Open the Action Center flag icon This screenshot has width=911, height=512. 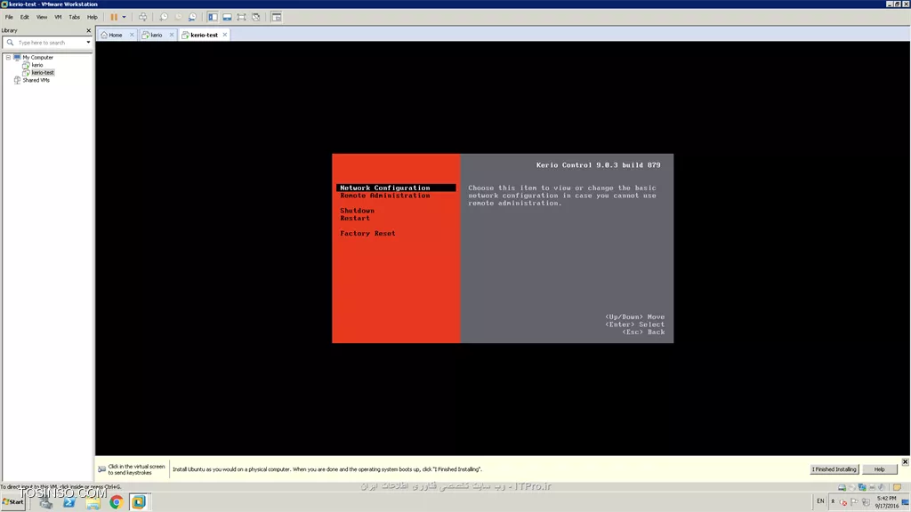(x=854, y=502)
